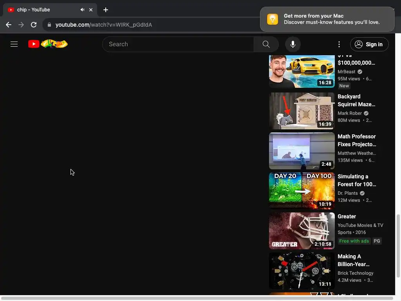The height and width of the screenshot is (301, 401).
Task: Close the chip - YouTube tab
Action: pyautogui.click(x=91, y=10)
